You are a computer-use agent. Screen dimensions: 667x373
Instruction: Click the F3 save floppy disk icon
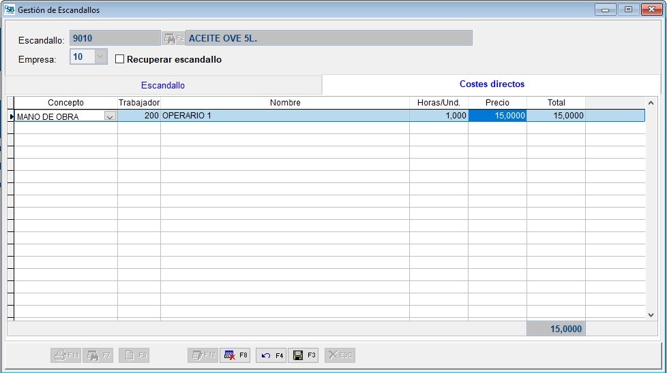point(298,355)
